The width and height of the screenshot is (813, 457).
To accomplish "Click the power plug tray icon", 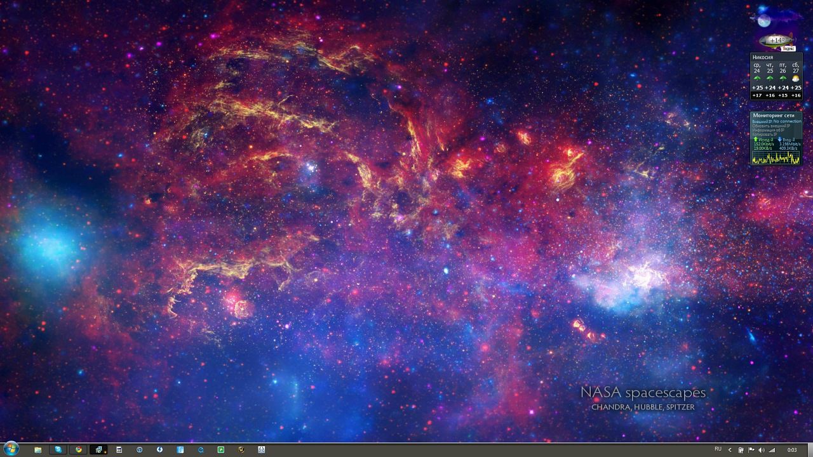I will pos(741,450).
